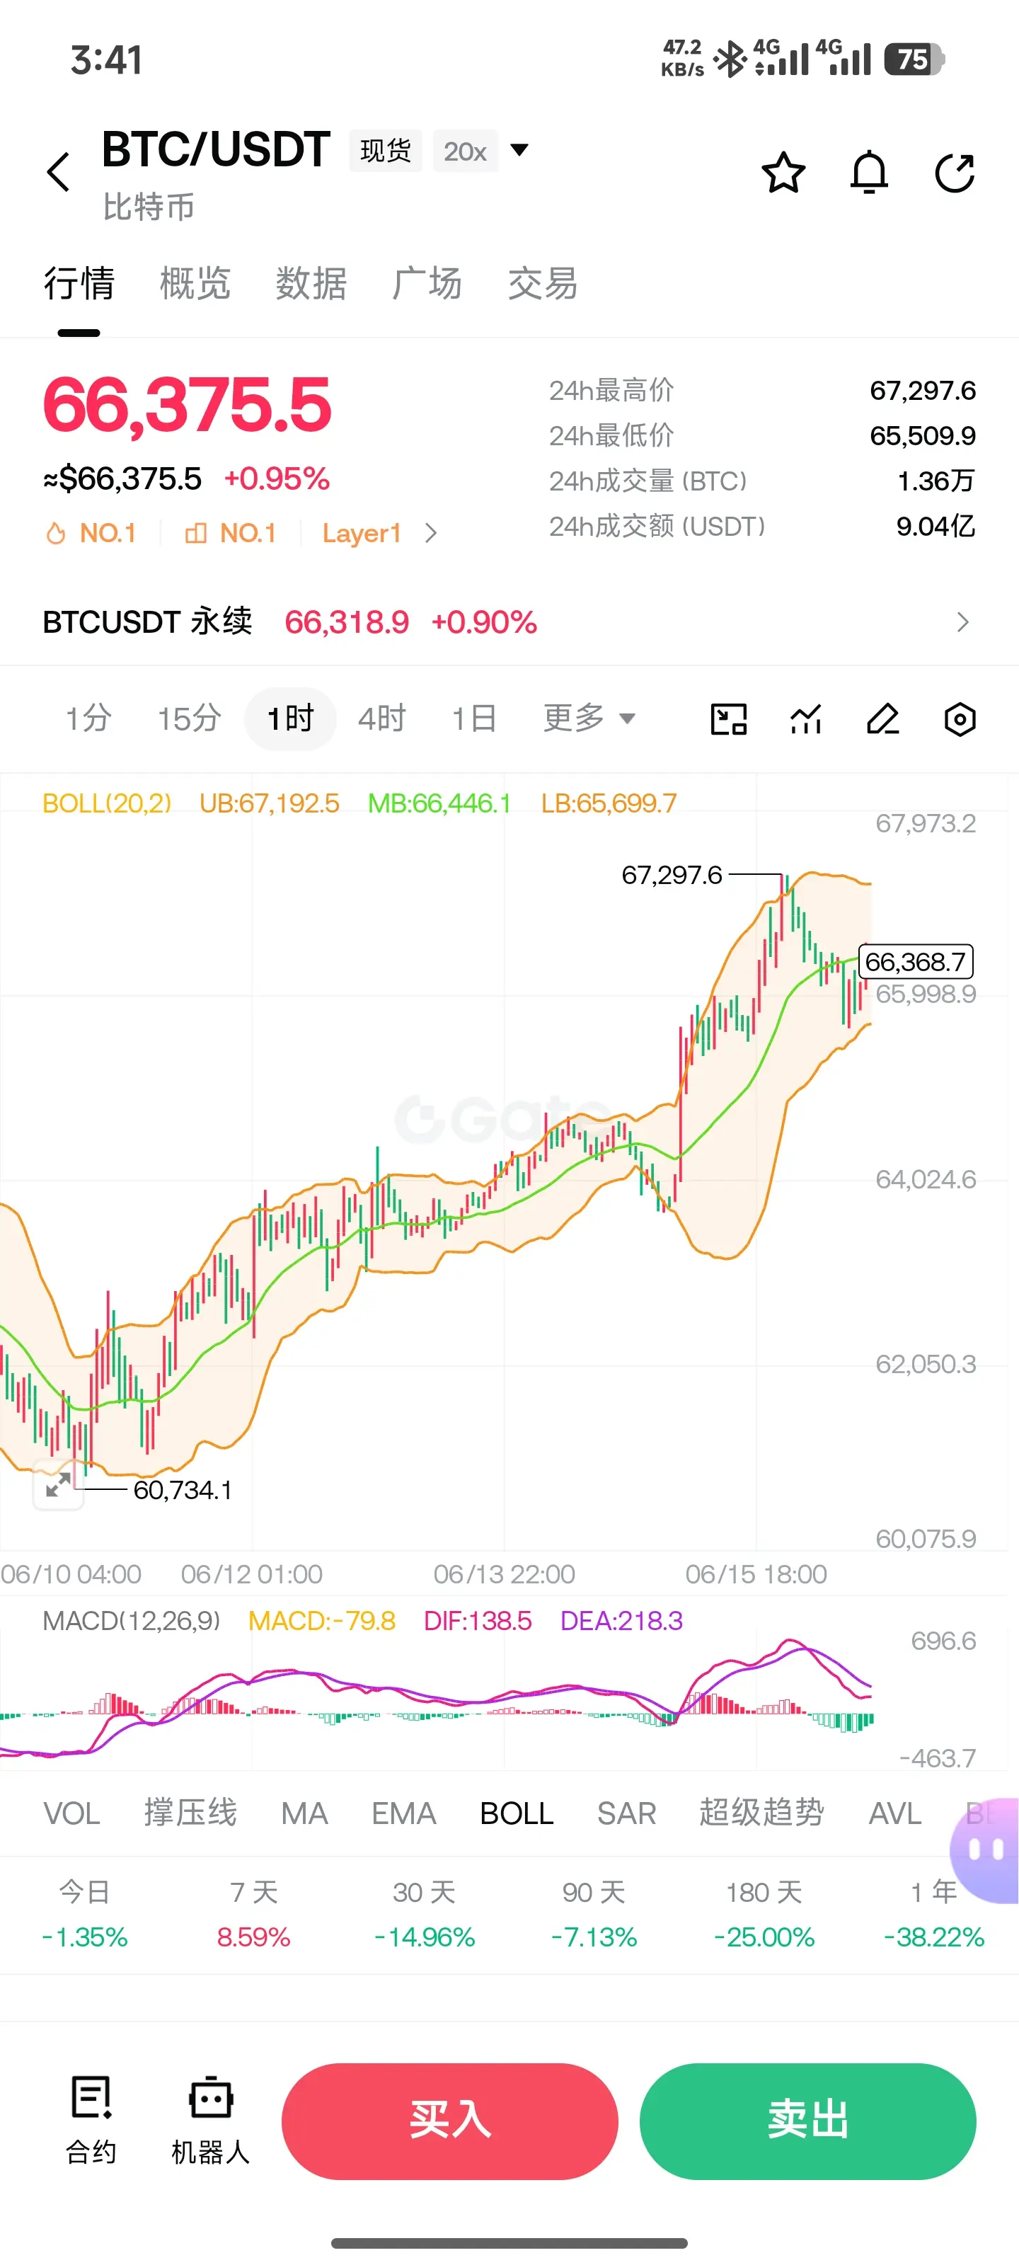This screenshot has width=1019, height=2265.
Task: Go back with the back arrow
Action: point(58,171)
